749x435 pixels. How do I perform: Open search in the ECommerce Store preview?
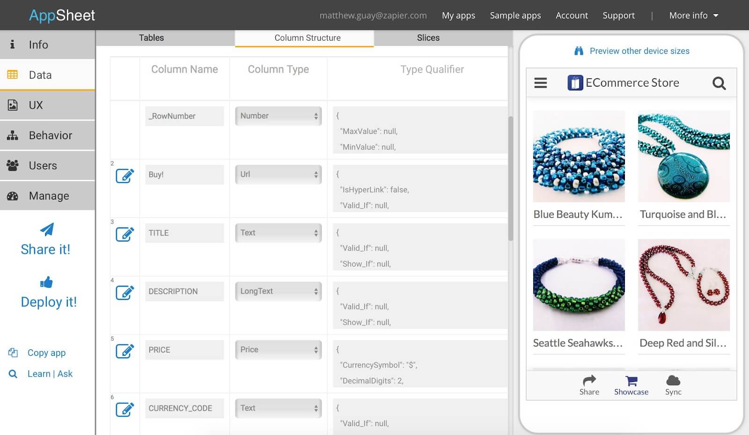coord(719,82)
